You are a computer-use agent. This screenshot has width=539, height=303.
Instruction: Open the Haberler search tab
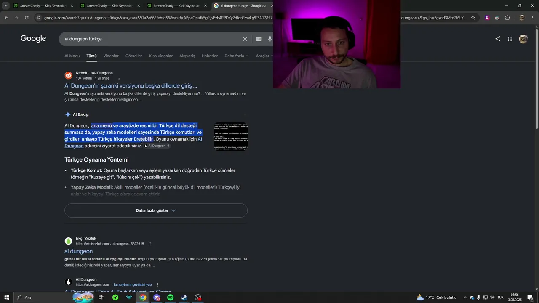[x=210, y=56]
